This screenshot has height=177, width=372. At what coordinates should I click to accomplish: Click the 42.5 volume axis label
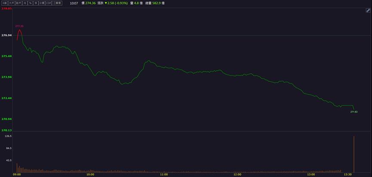pyautogui.click(x=9, y=160)
